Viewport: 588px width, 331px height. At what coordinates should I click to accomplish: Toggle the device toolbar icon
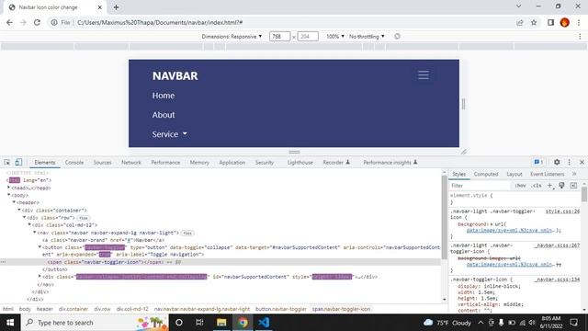(18, 162)
